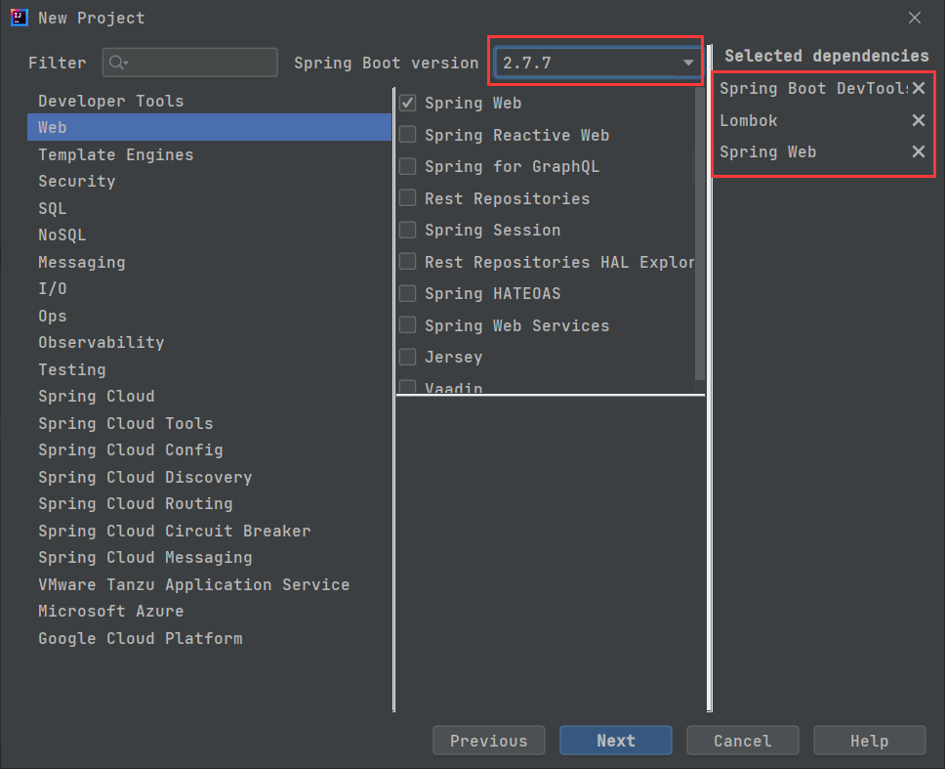945x769 pixels.
Task: Open the Template Engines category
Action: click(115, 154)
